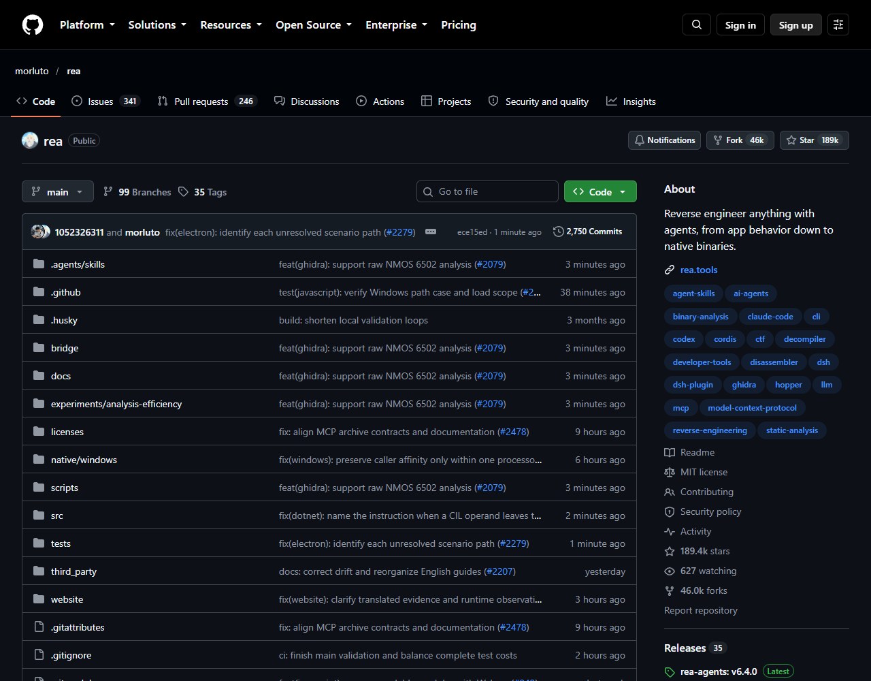Star the rea repository
The width and height of the screenshot is (871, 681).
point(815,140)
